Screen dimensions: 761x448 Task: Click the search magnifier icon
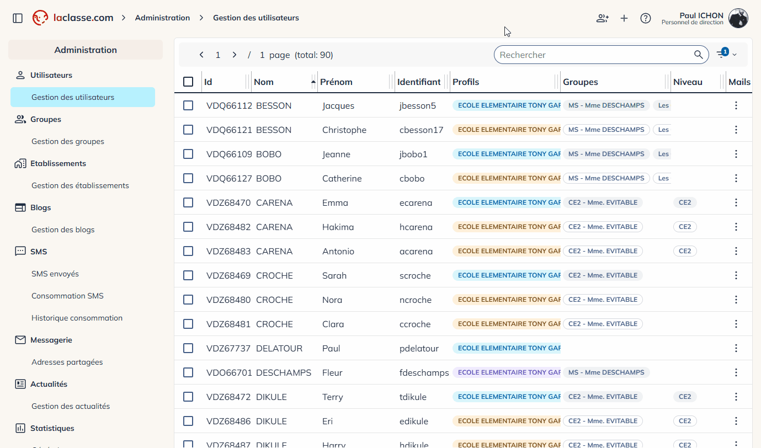tap(699, 55)
